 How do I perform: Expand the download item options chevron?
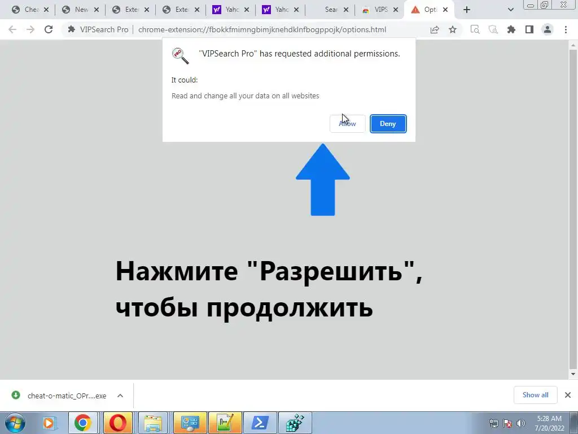(120, 396)
